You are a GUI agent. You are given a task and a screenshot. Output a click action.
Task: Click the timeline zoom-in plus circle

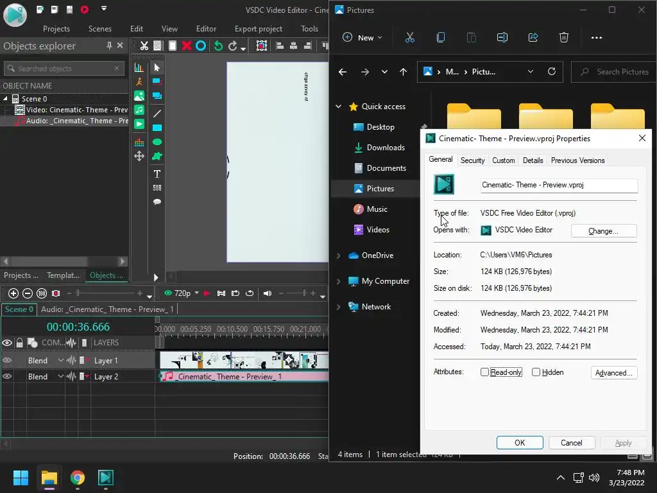tap(13, 293)
